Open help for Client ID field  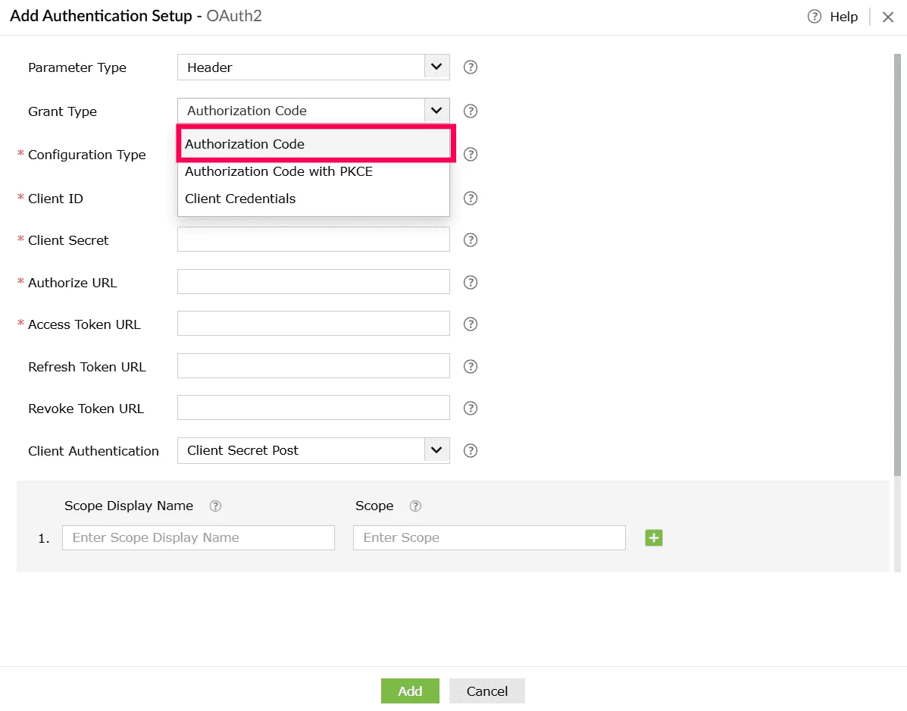pos(471,199)
